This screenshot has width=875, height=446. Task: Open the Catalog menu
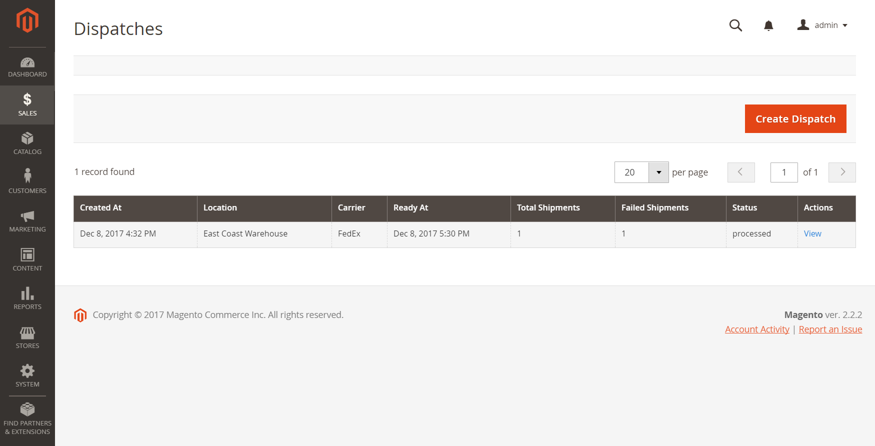27,143
